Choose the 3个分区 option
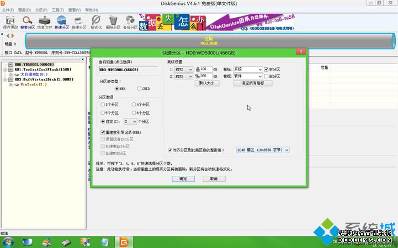 (x=103, y=104)
